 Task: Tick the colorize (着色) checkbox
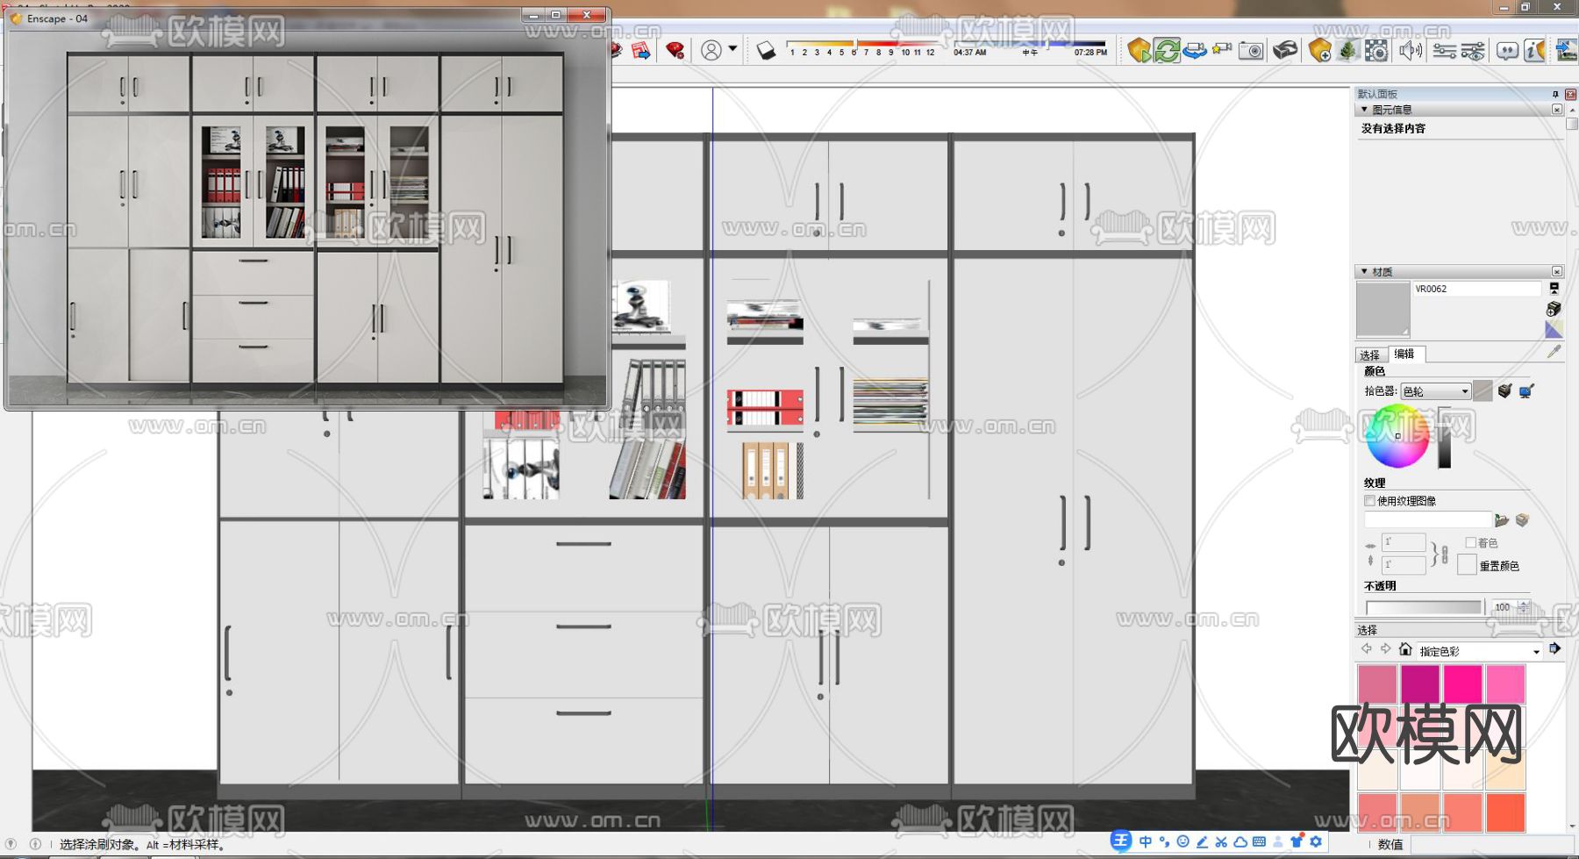(1471, 543)
